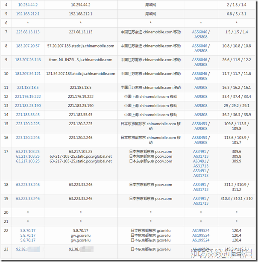Open the blue 192.168.212.1 link in hop 5
Viewport: 258px width, 262px height.
[x=28, y=14]
